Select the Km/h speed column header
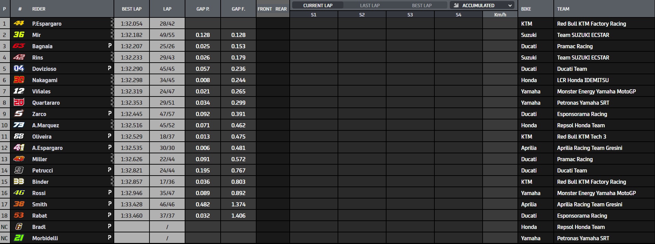This screenshot has width=655, height=244. point(500,15)
